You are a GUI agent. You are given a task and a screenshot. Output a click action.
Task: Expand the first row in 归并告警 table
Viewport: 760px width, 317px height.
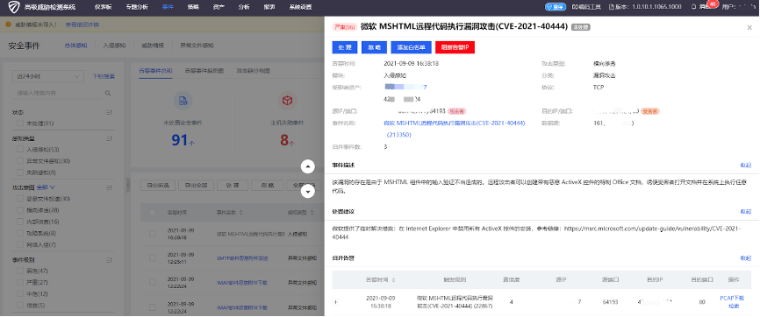[336, 302]
